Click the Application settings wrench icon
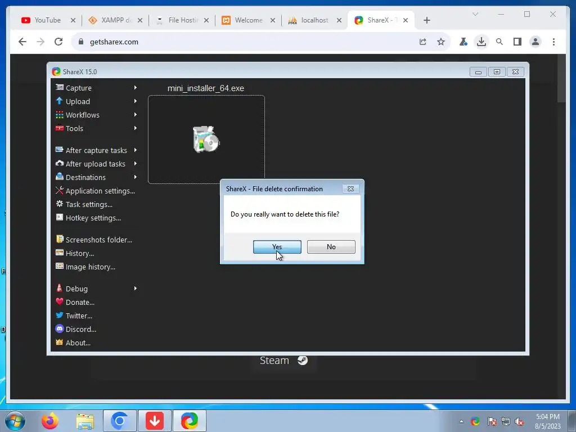 (x=60, y=190)
